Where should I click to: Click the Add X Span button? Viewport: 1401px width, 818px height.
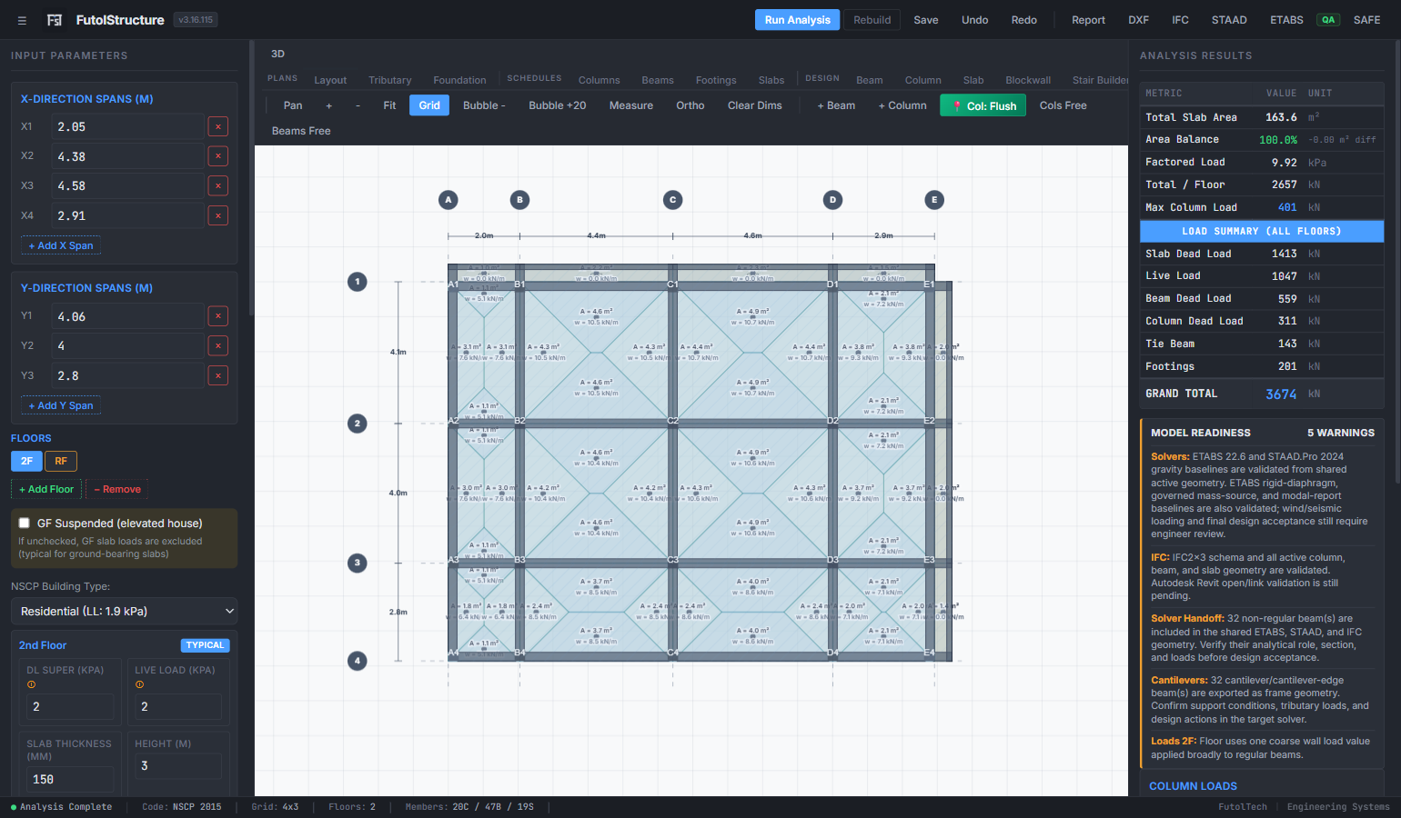coord(61,245)
